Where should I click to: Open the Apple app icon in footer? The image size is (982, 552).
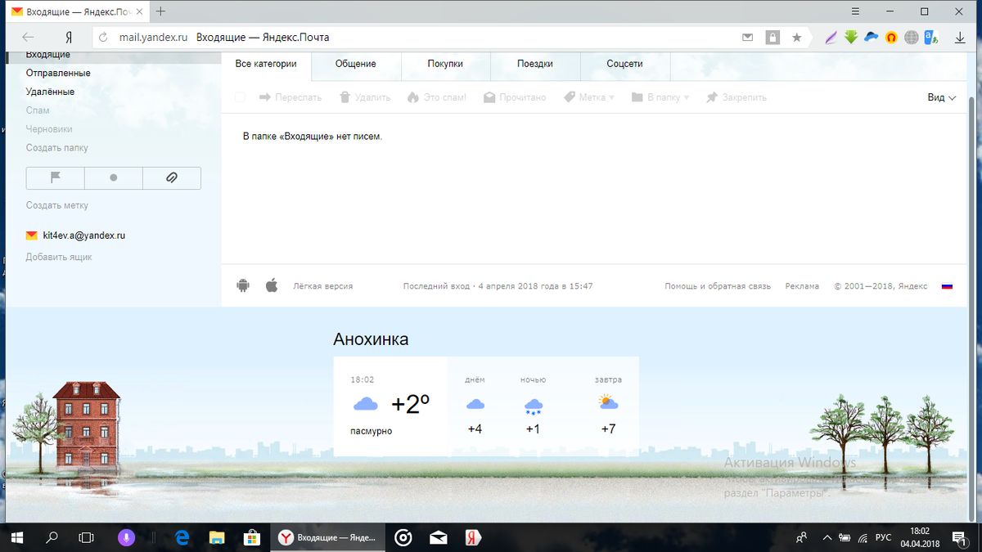click(272, 285)
